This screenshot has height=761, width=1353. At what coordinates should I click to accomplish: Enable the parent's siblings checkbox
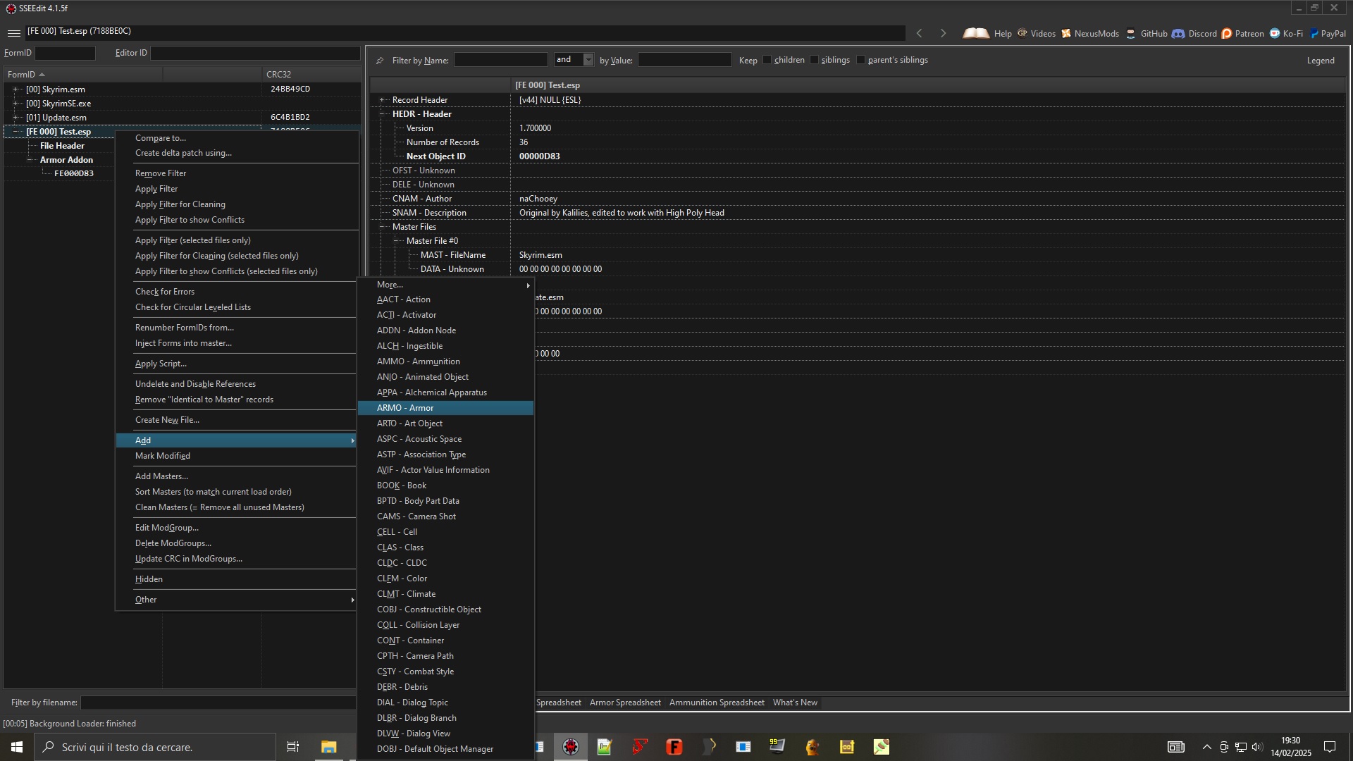pos(861,60)
